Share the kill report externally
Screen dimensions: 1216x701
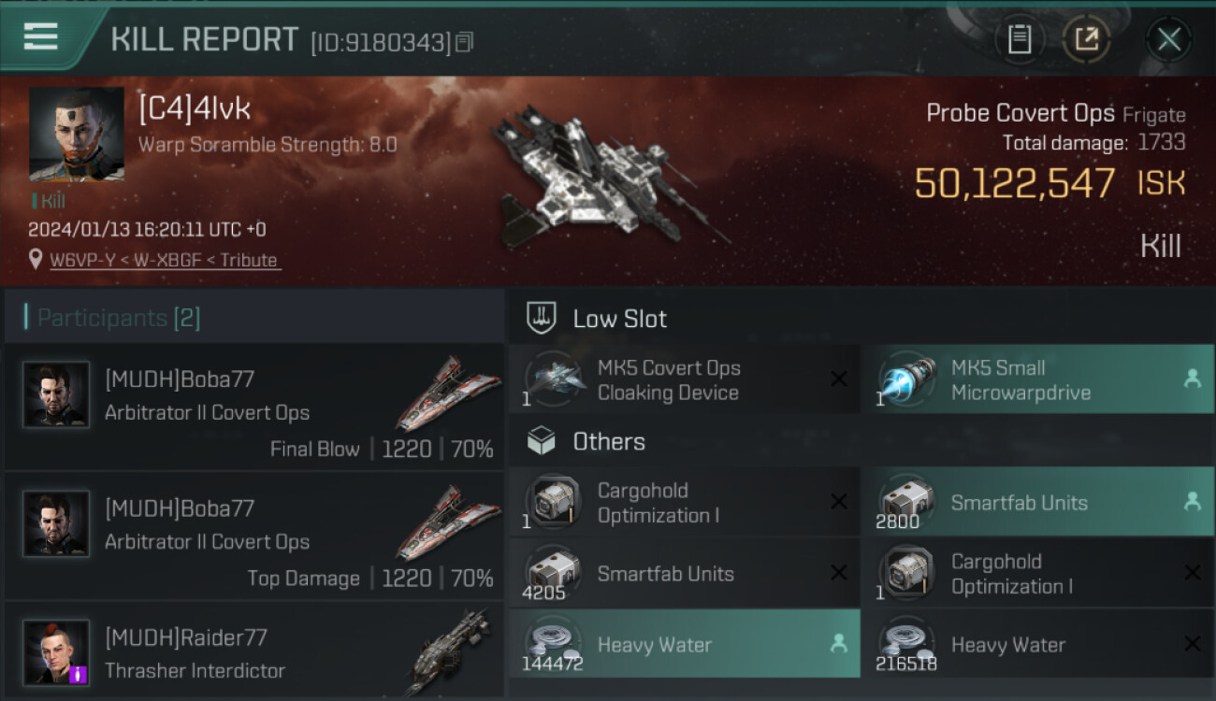pyautogui.click(x=1086, y=39)
